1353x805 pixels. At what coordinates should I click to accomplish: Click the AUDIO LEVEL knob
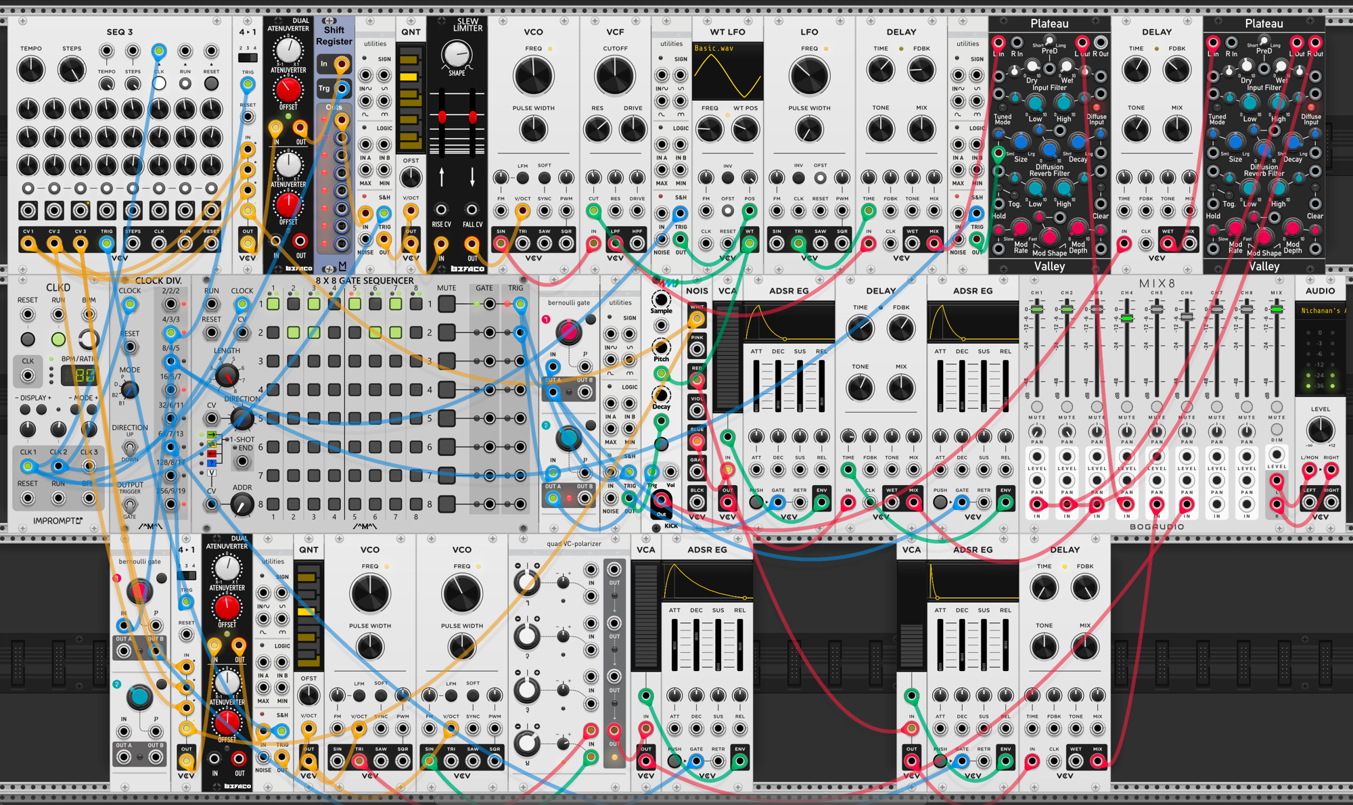pos(1320,430)
